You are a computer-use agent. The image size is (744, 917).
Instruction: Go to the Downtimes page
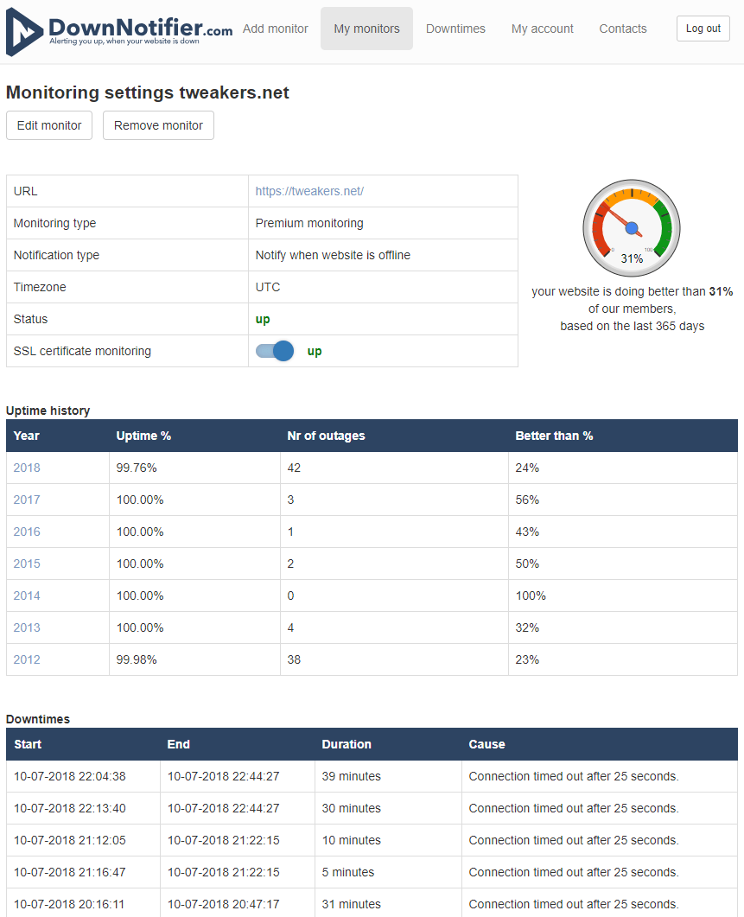pyautogui.click(x=455, y=29)
